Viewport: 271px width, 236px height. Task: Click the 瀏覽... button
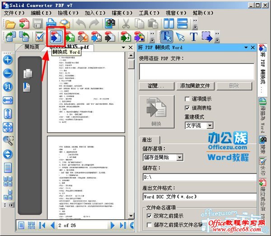click(x=156, y=86)
